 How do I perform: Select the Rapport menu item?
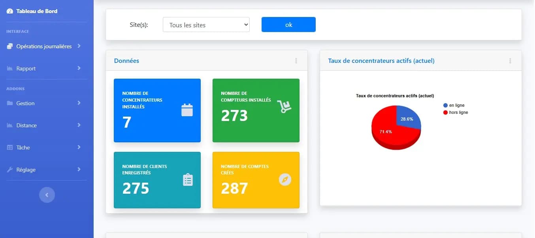click(x=47, y=68)
